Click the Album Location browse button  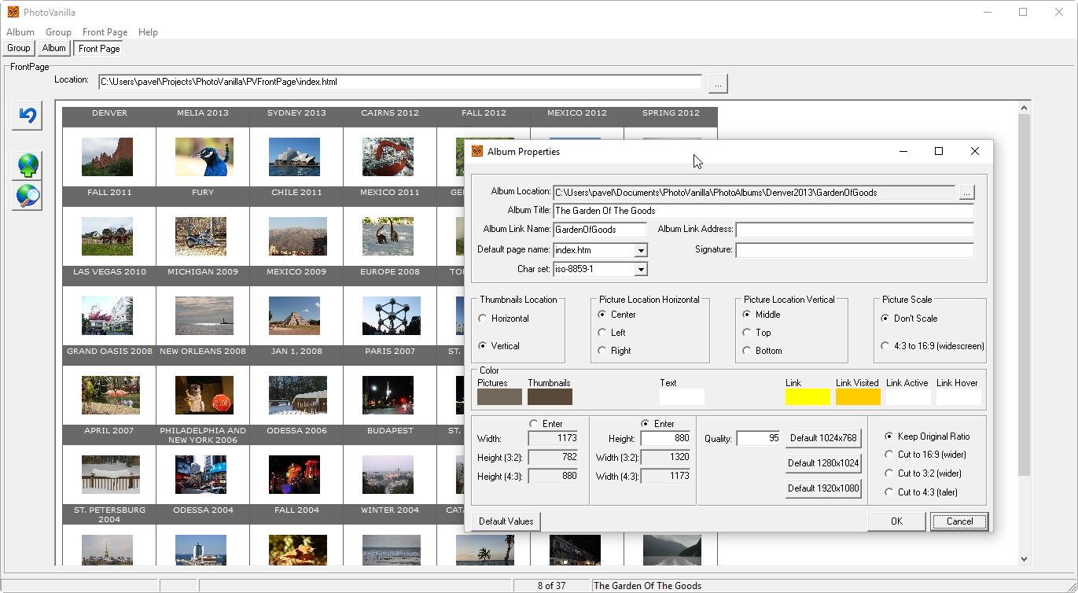pyautogui.click(x=966, y=193)
